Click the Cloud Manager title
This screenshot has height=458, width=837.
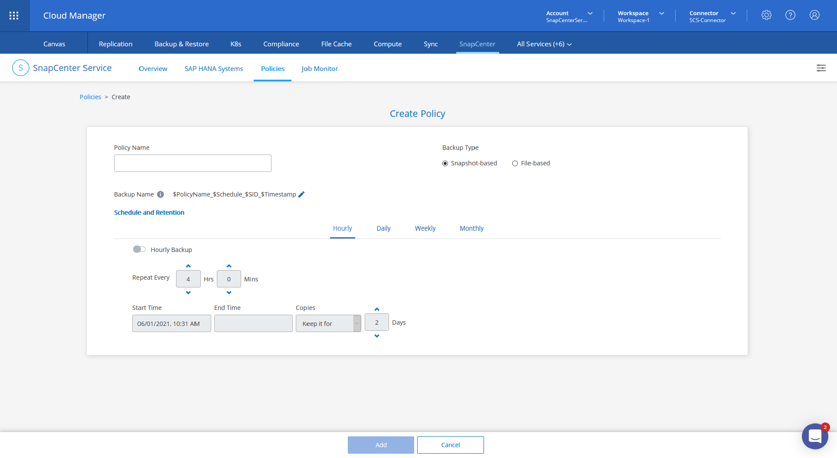click(75, 16)
